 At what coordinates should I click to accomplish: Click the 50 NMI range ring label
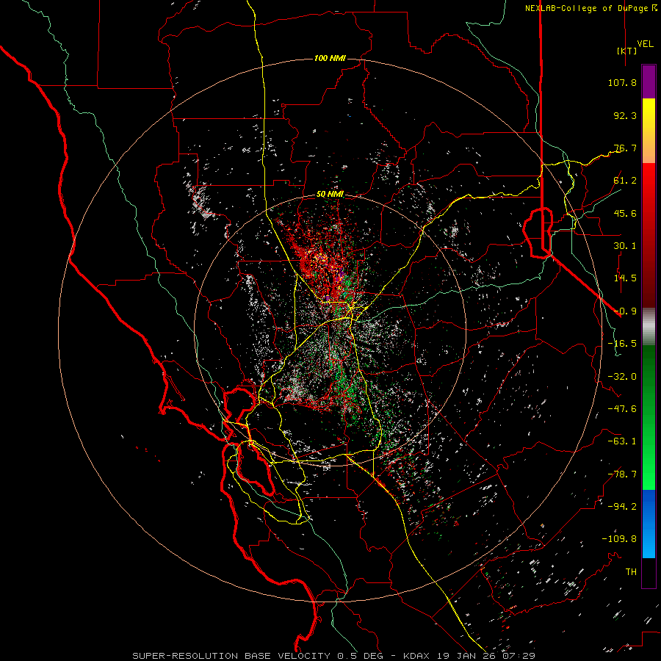330,195
